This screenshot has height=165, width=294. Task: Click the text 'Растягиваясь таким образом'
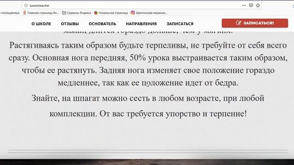63,45
